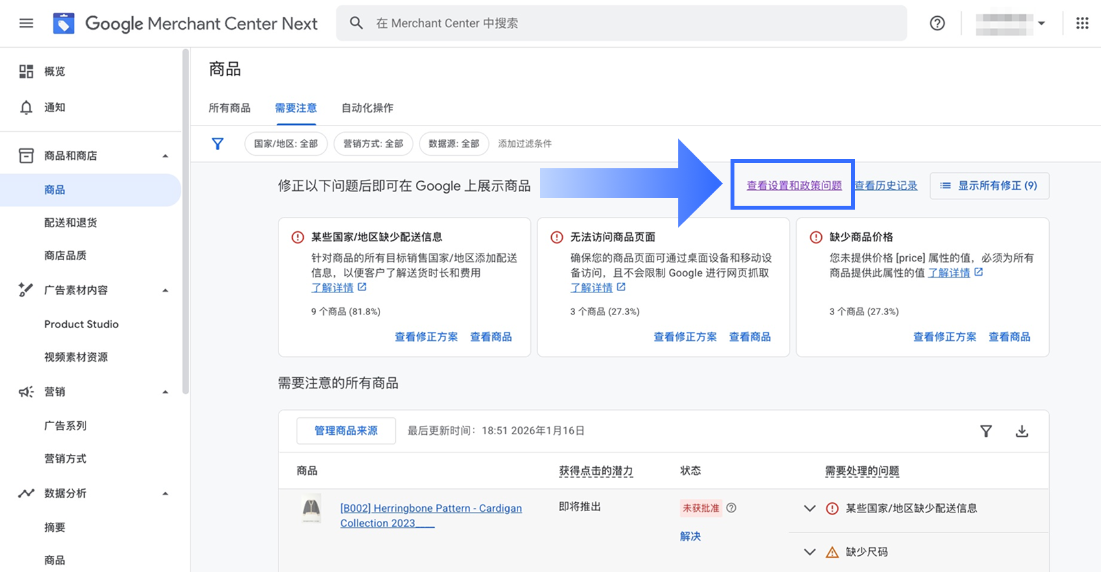Collapse the 营销 section
The height and width of the screenshot is (572, 1101).
(x=165, y=392)
